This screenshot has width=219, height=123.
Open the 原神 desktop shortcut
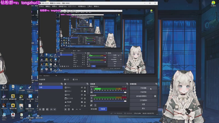point(21,107)
